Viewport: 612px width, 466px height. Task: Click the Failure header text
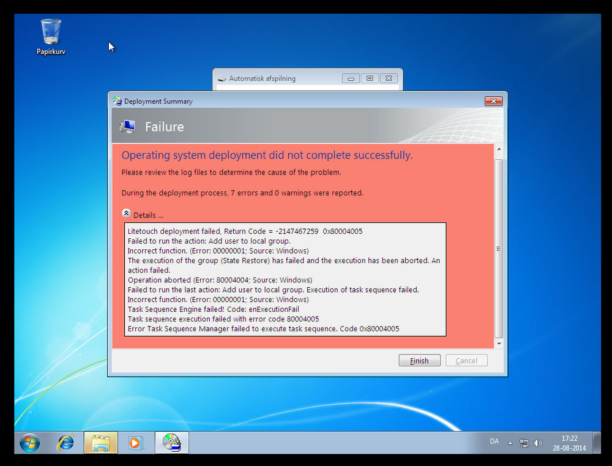(164, 127)
